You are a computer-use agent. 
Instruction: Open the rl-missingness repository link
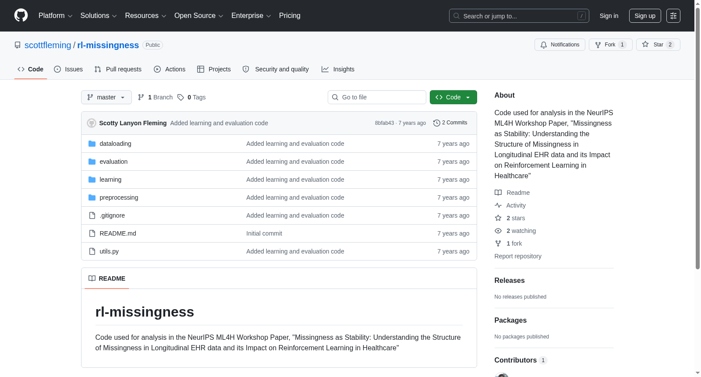tap(108, 45)
